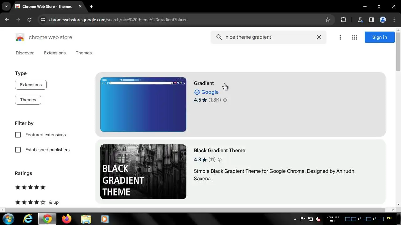Check the Featured extensions checkbox
401x225 pixels.
(x=18, y=135)
